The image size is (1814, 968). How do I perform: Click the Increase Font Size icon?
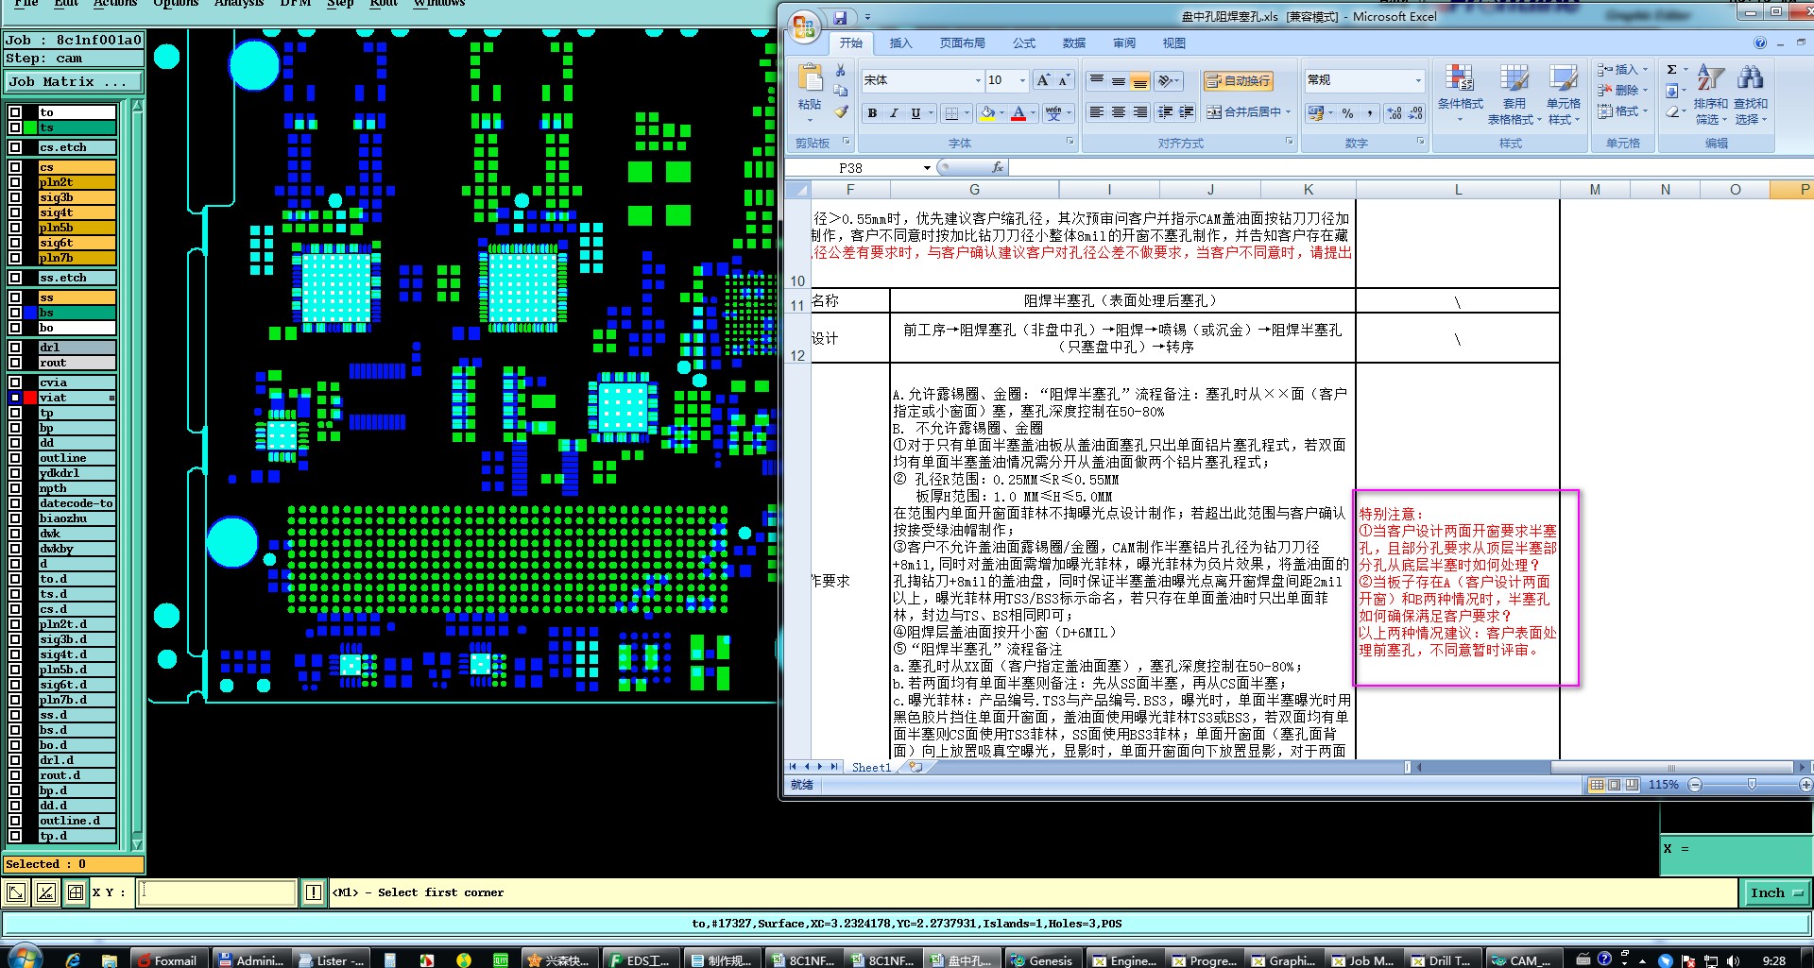1043,80
